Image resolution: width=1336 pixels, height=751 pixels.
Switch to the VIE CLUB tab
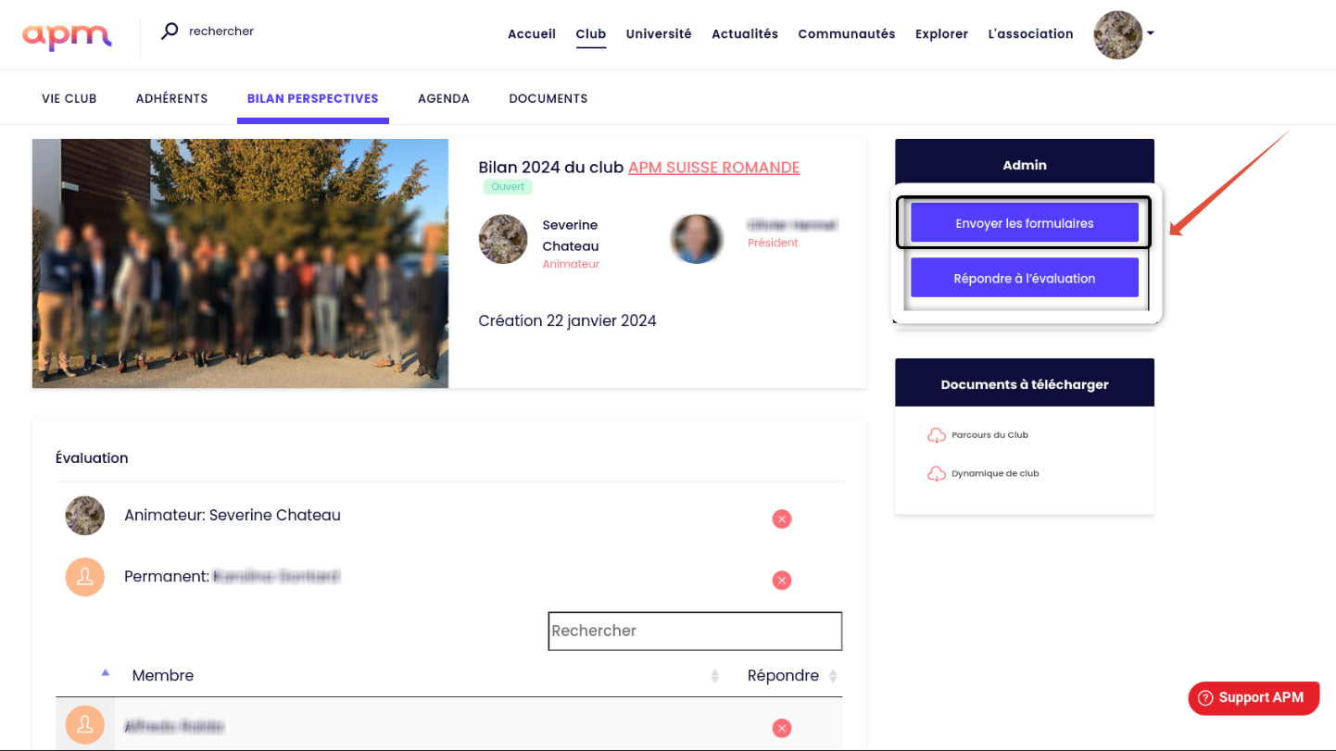pyautogui.click(x=69, y=98)
